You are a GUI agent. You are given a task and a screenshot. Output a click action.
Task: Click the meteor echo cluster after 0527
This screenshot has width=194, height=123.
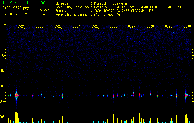click(142, 95)
